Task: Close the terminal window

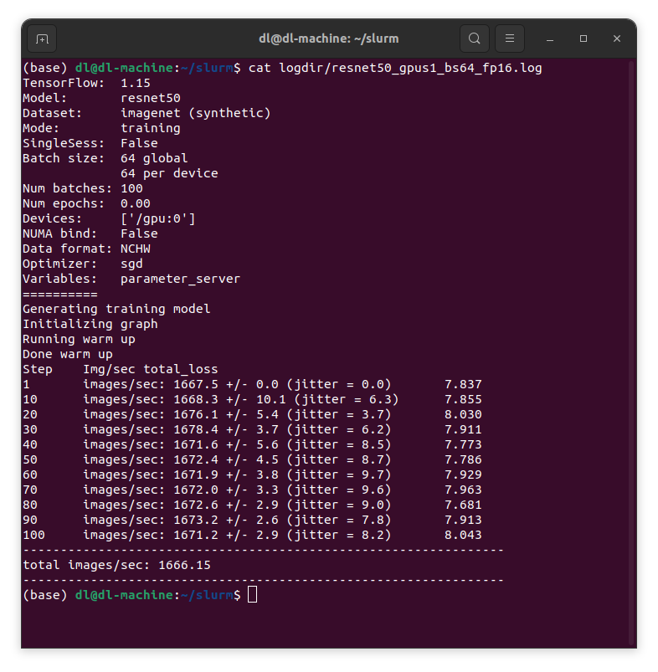Action: tap(617, 39)
